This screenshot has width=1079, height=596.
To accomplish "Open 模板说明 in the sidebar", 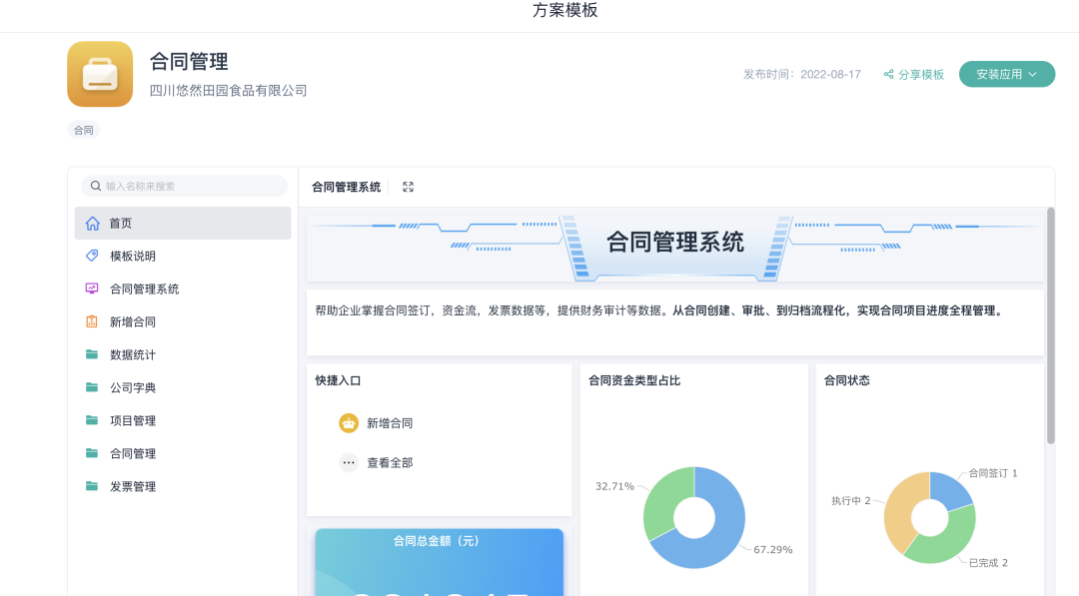I will pos(183,256).
